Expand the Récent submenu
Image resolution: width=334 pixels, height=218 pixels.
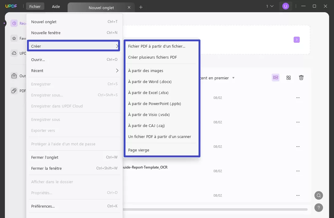point(74,71)
